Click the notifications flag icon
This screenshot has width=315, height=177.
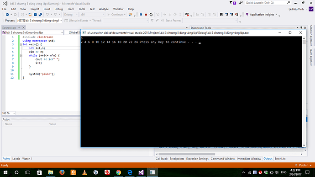click(x=233, y=3)
